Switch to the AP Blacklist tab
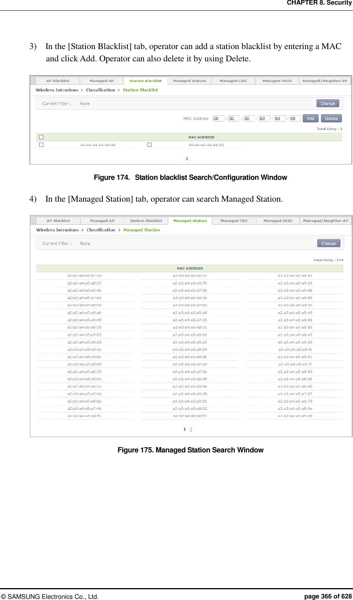Viewport: 353px width, 600px height. tap(58, 81)
